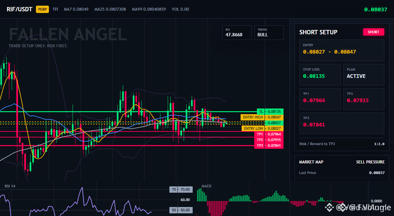Click the TRADE SETUP ONLY. RISK FIRST. text

click(x=38, y=46)
